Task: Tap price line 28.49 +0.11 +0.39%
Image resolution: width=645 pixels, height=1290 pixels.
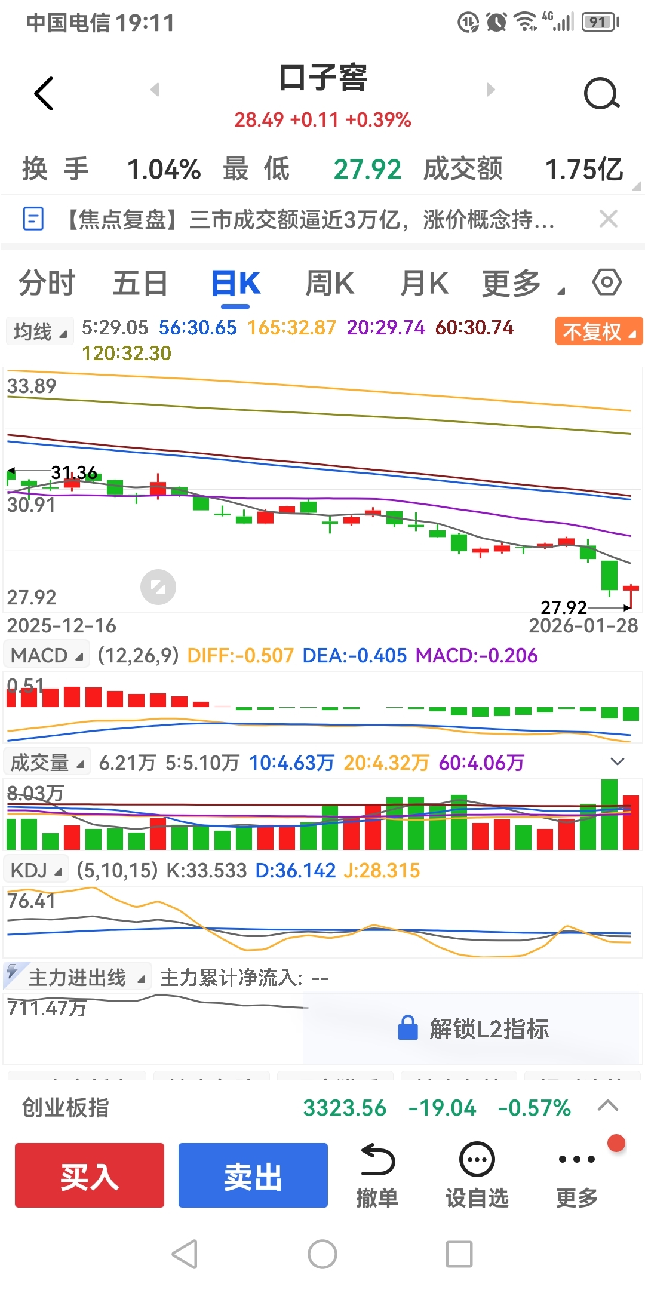Action: pos(322,119)
